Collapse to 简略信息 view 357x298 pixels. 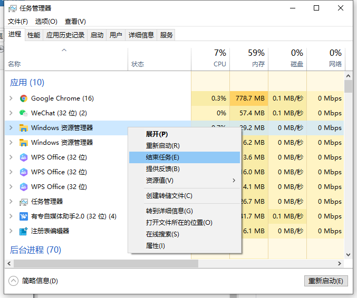pyautogui.click(x=34, y=281)
